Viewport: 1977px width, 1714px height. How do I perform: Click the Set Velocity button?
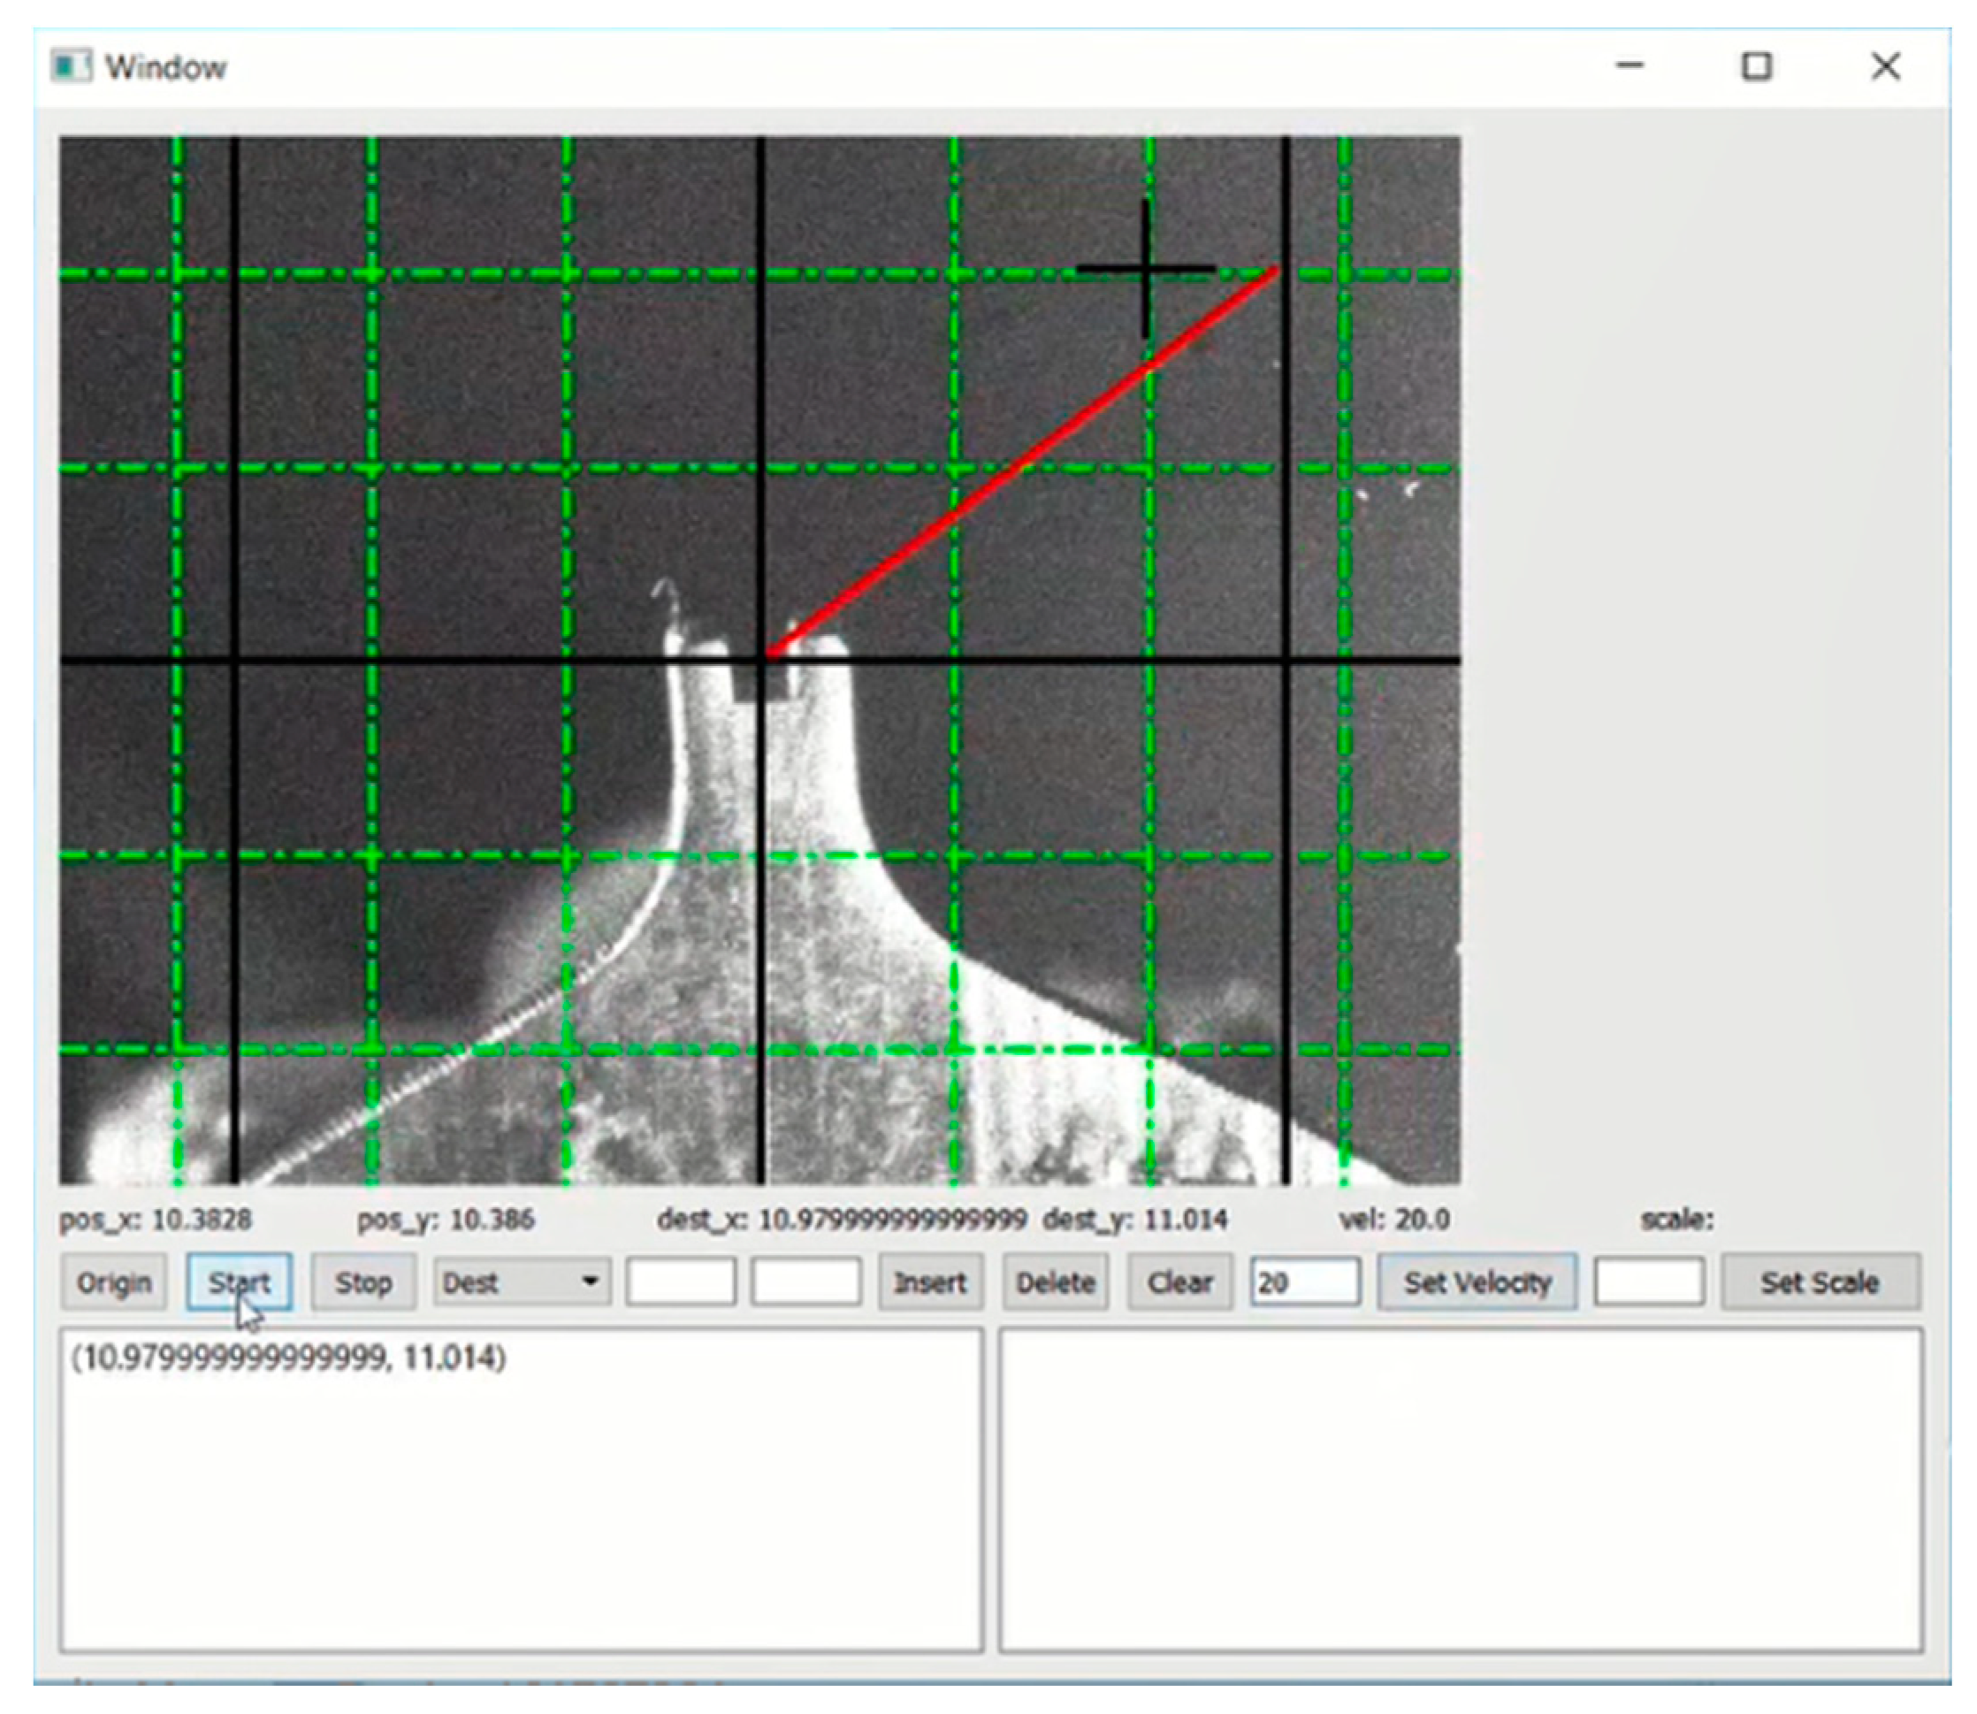1477,1282
